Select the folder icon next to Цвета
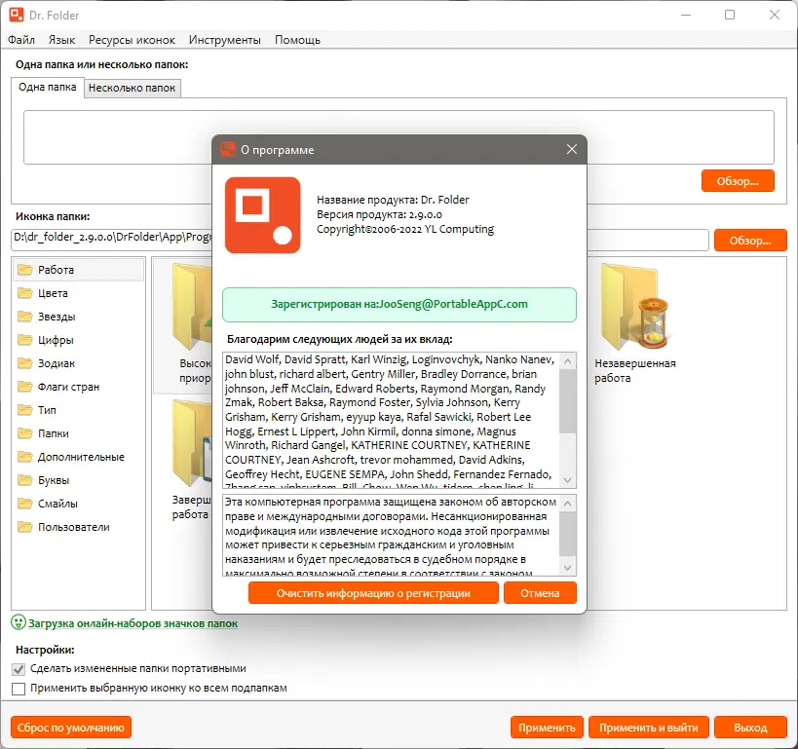798x749 pixels. [x=25, y=293]
